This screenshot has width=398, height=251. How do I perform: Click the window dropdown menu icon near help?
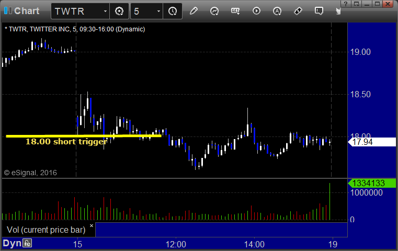(356, 4)
